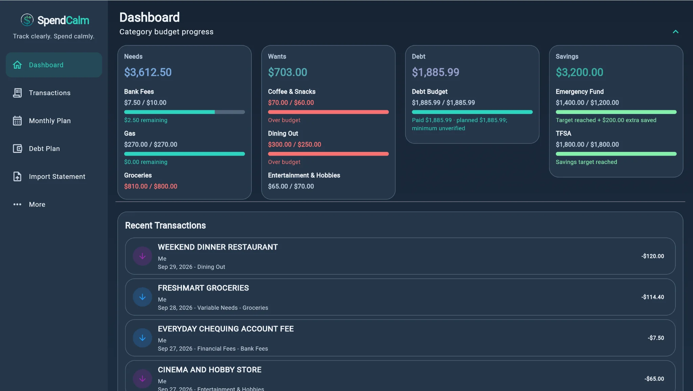Click the -$7.50 transaction amount
693x391 pixels.
tap(656, 338)
